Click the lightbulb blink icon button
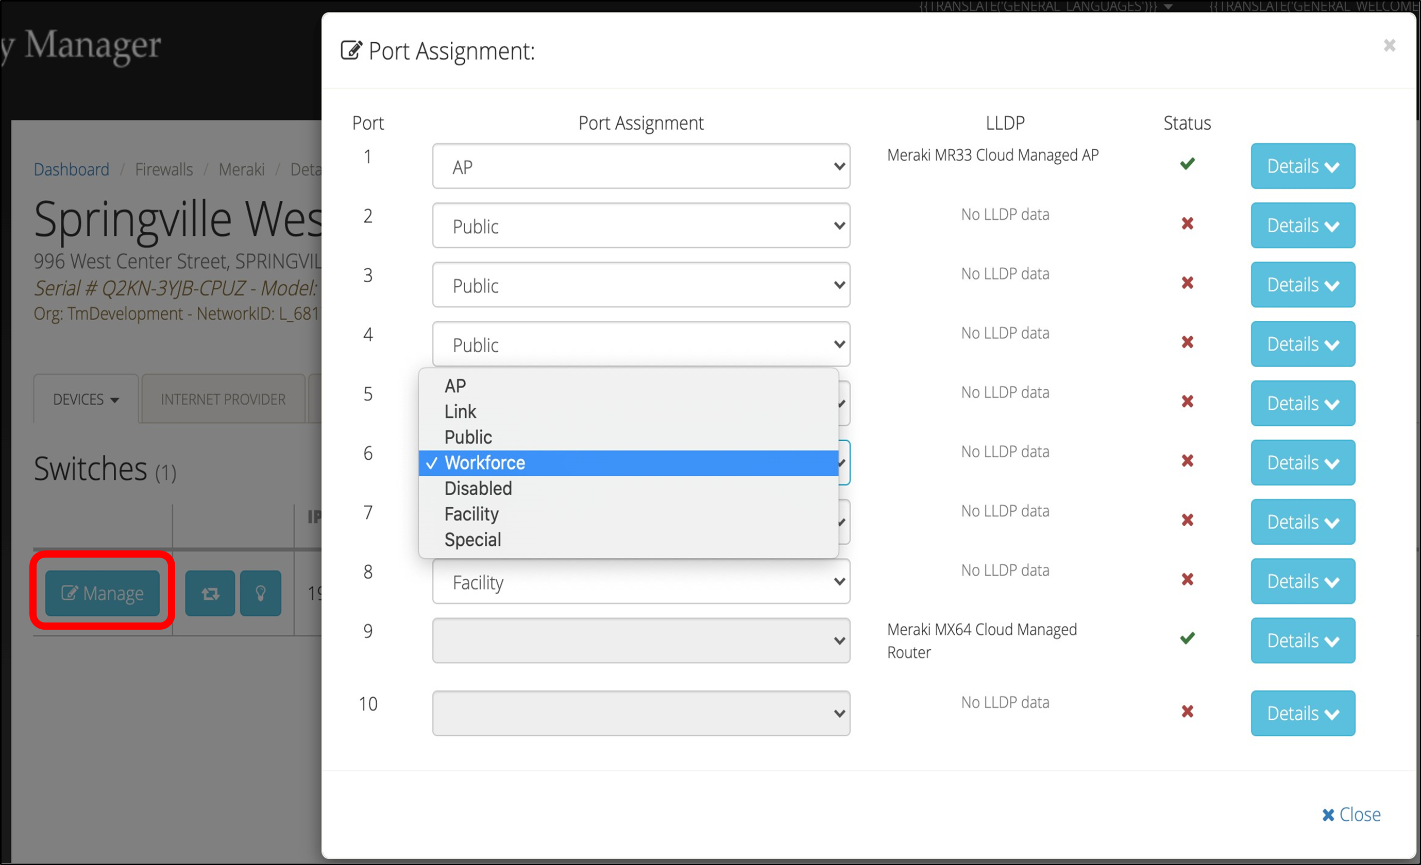Viewport: 1421px width, 865px height. (x=260, y=593)
